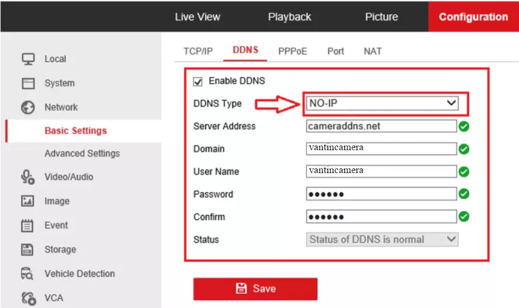The width and height of the screenshot is (519, 308).
Task: Click the Storage floppy disk icon
Action: coord(27,250)
